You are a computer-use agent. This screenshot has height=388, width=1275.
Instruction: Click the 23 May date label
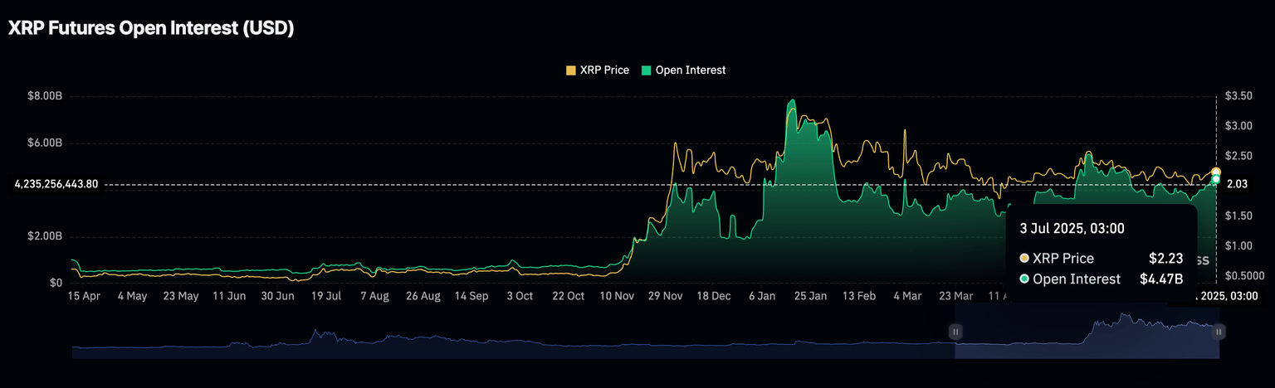(181, 296)
